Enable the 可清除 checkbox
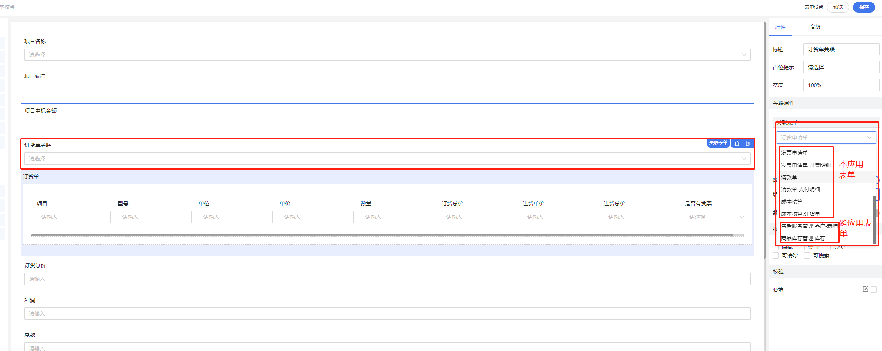This screenshot has width=882, height=351. [776, 256]
